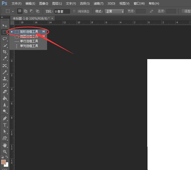This screenshot has width=191, height=170.
Task: Click the swap foreground/background colors arrow
Action: click(x=7, y=157)
